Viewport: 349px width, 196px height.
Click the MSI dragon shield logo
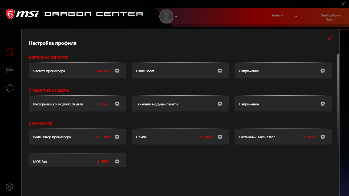point(10,14)
